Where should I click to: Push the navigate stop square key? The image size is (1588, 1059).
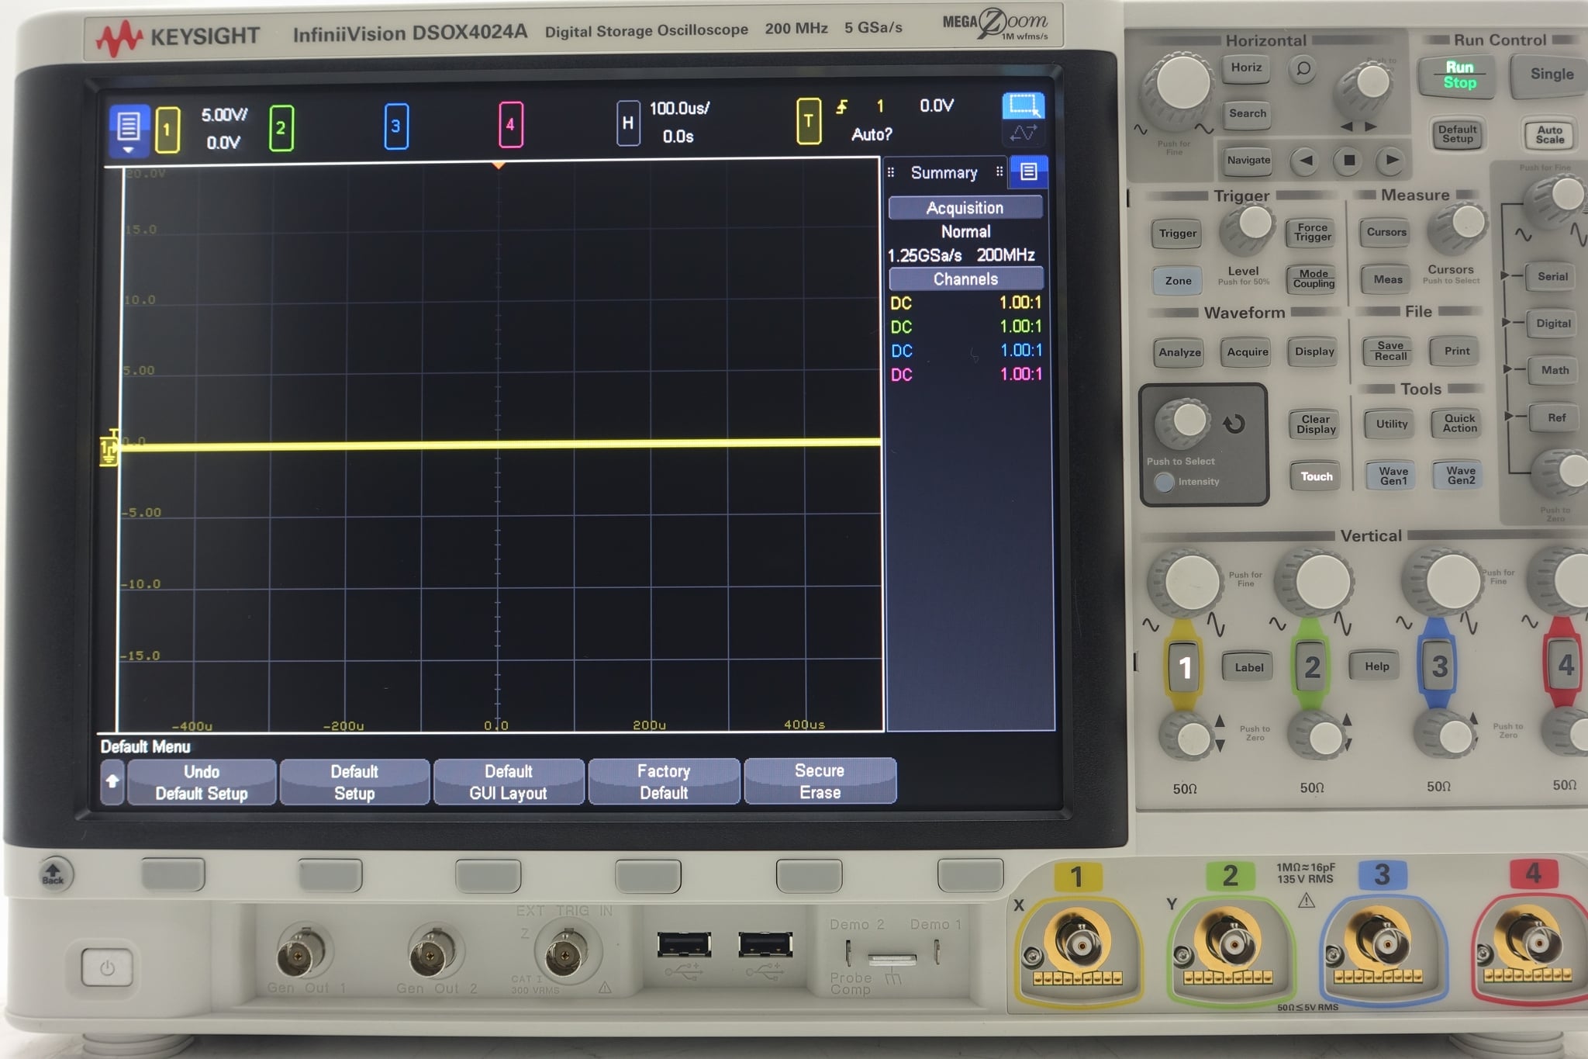click(x=1349, y=161)
